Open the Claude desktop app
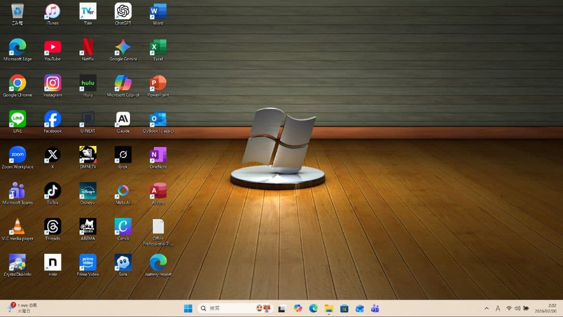 pos(123,118)
